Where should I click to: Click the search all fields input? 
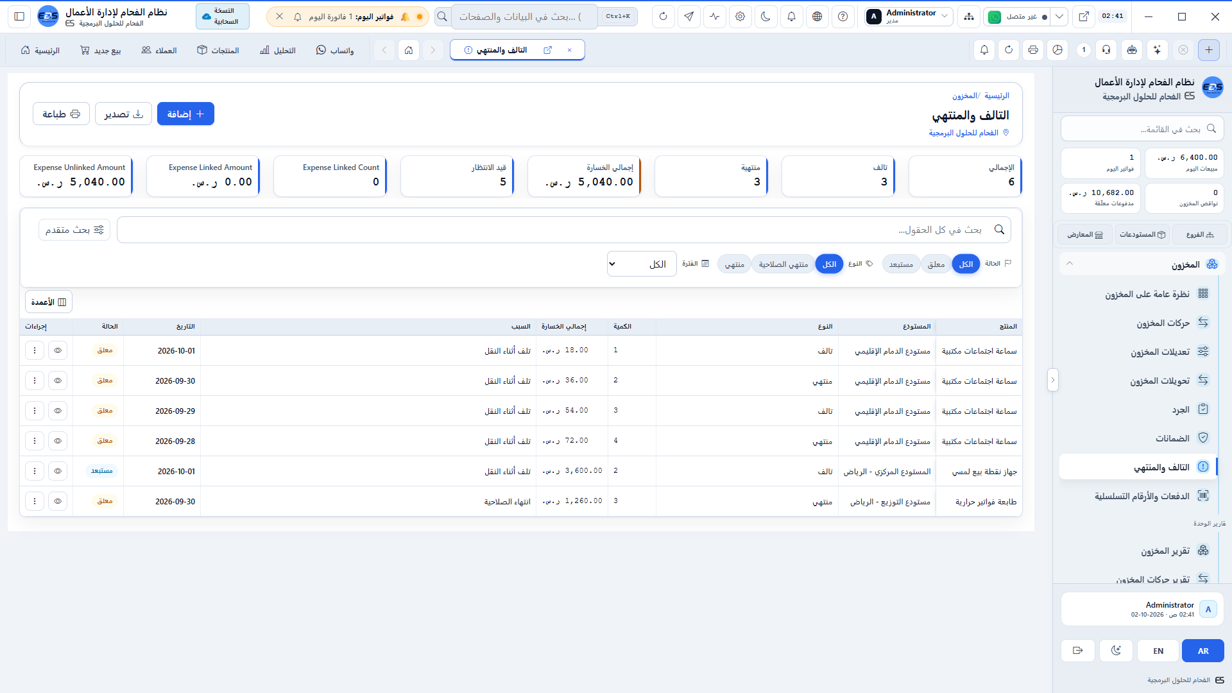tap(564, 230)
